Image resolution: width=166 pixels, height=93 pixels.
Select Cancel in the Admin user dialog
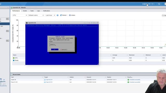tap(64, 50)
